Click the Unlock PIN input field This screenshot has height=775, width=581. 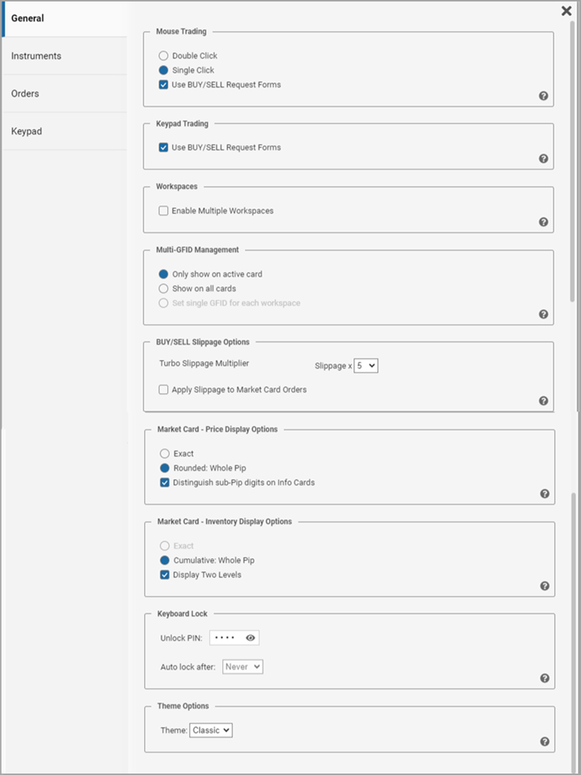pyautogui.click(x=225, y=638)
